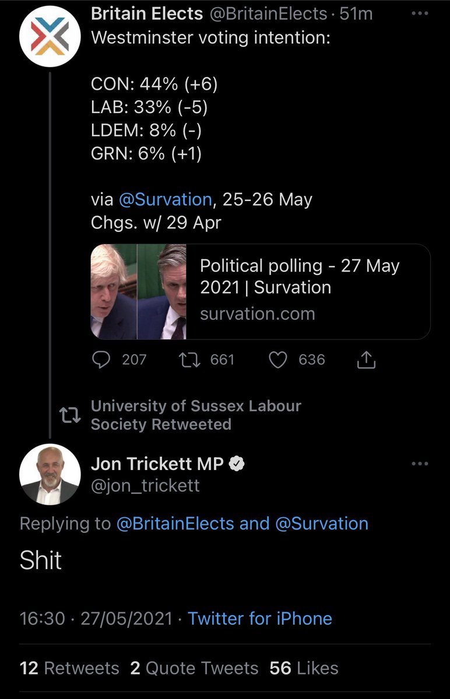Tap the University of Sussex Labour Society Retweeted label

pyautogui.click(x=196, y=415)
